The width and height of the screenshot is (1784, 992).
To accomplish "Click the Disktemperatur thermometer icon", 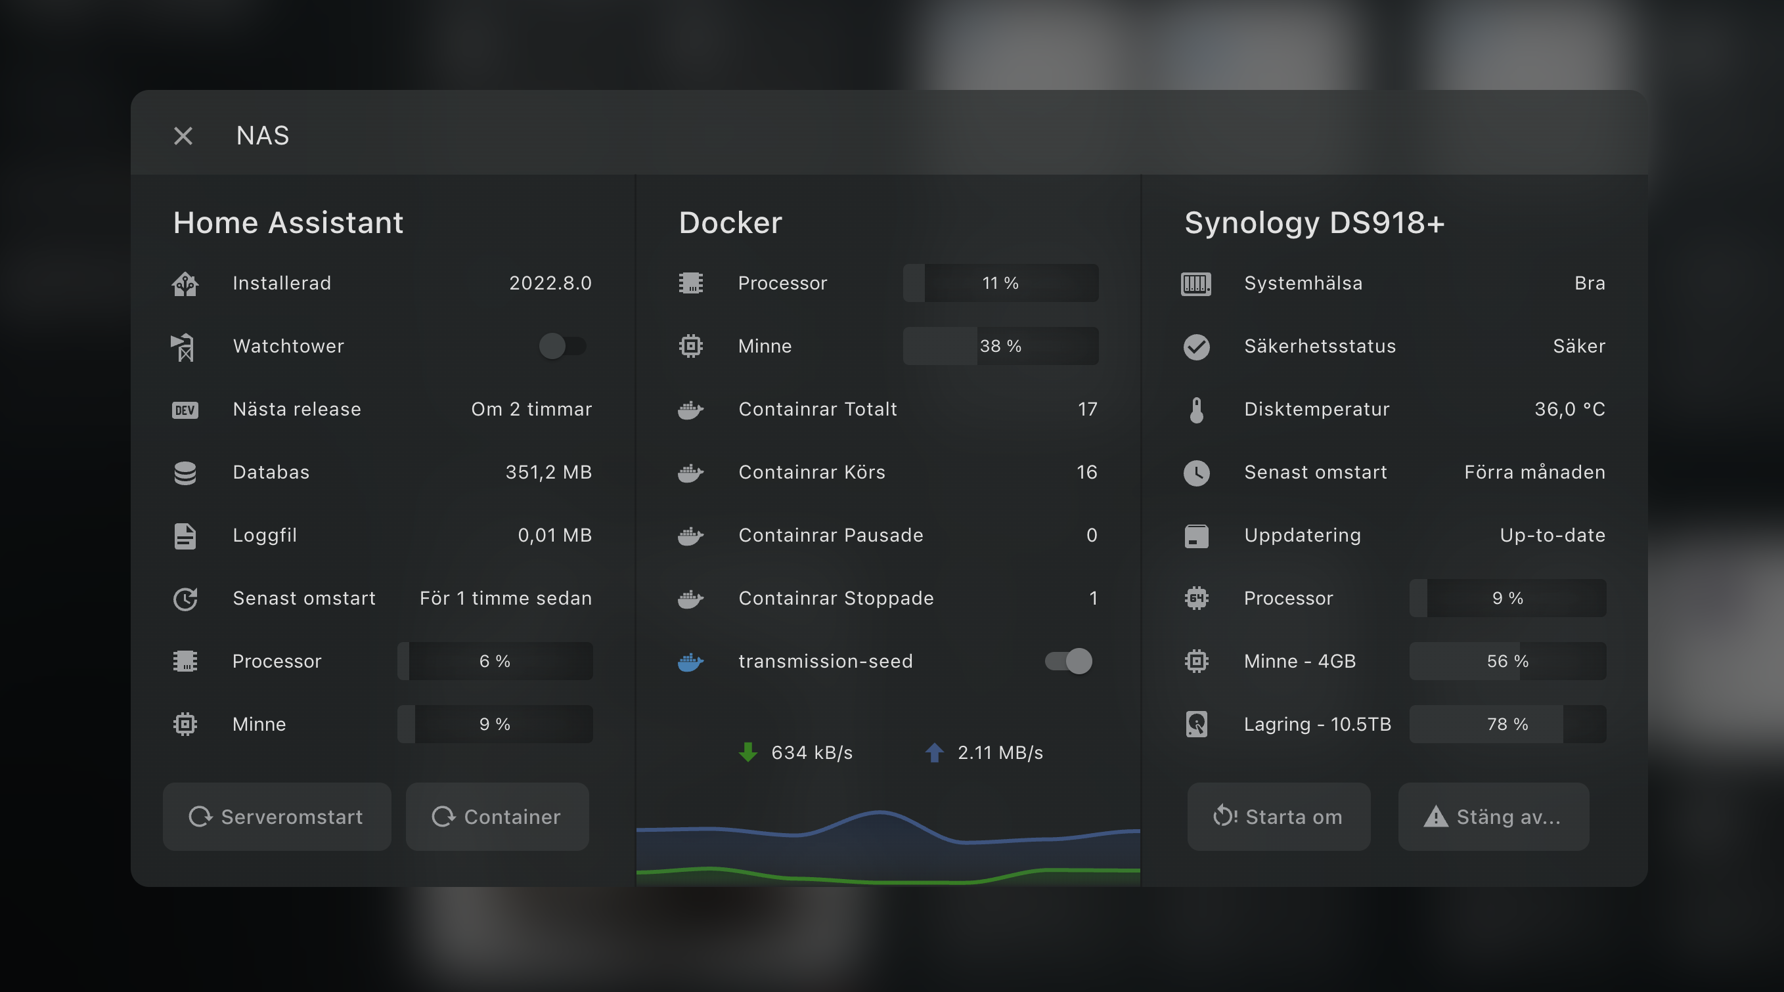I will click(x=1196, y=410).
